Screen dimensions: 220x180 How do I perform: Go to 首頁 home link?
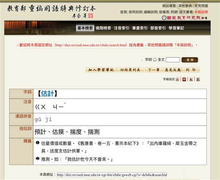(x=123, y=12)
